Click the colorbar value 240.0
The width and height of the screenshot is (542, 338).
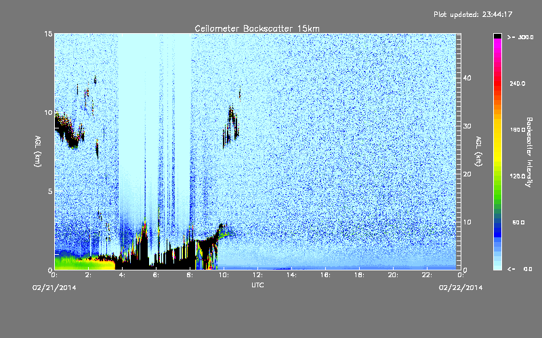pyautogui.click(x=518, y=83)
